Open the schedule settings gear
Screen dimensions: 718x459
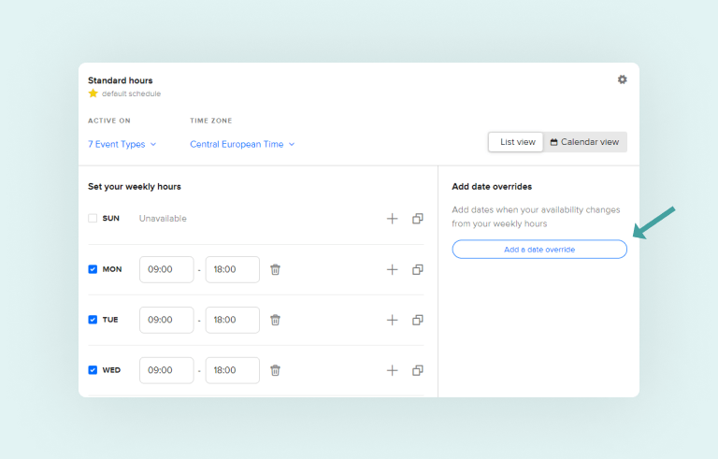tap(622, 79)
